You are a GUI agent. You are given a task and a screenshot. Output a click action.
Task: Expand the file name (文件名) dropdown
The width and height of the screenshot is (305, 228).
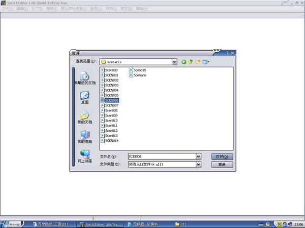pyautogui.click(x=198, y=157)
